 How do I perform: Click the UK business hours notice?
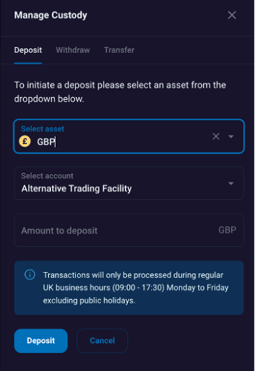coord(129,288)
